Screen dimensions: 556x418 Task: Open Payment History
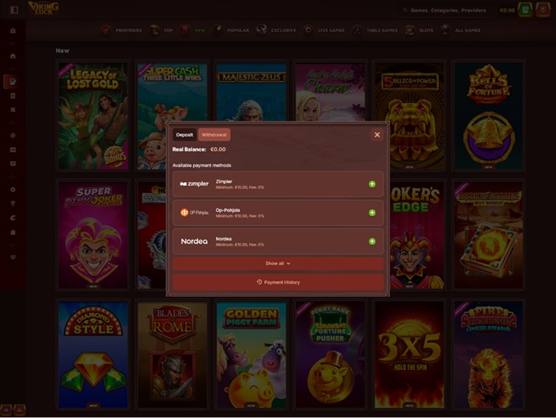pyautogui.click(x=278, y=282)
